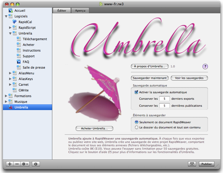223x173 pixels.
Task: Switch to the Aperçu tab
Action: (80, 11)
